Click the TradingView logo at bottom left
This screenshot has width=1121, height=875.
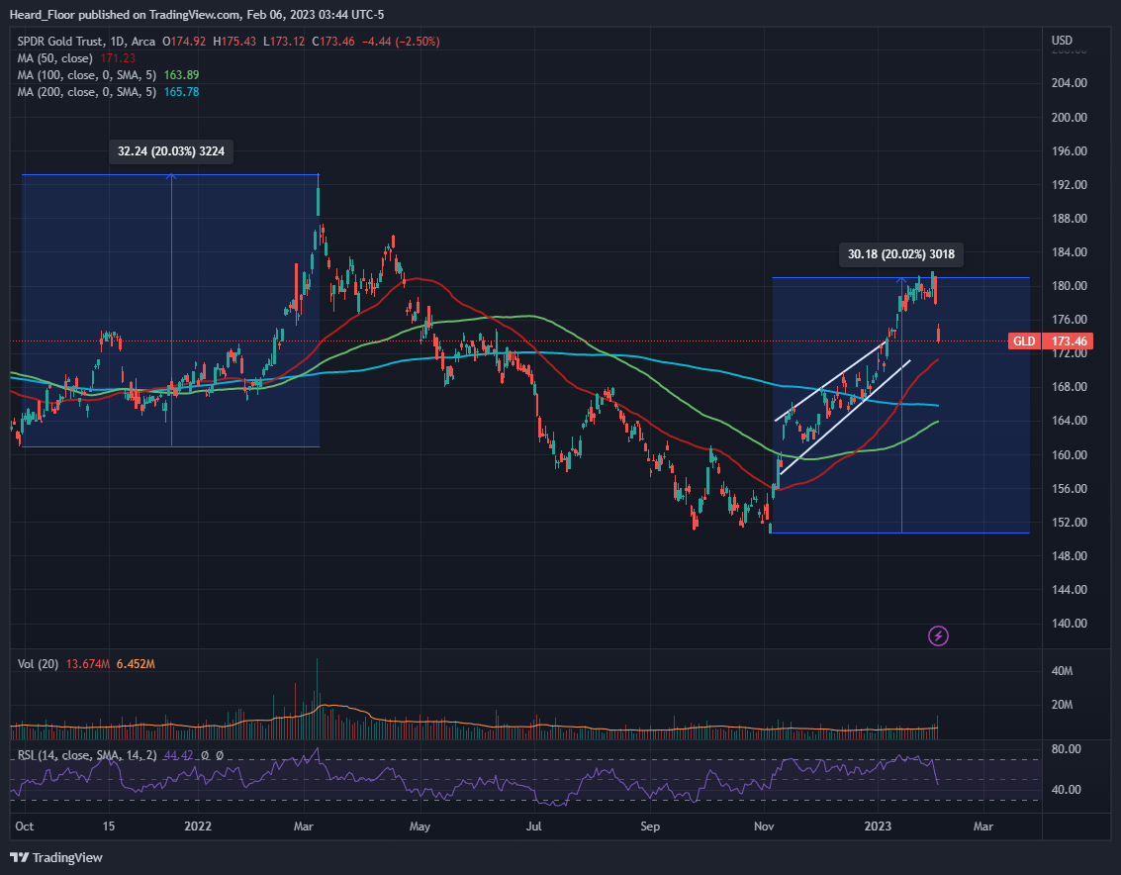click(x=56, y=857)
